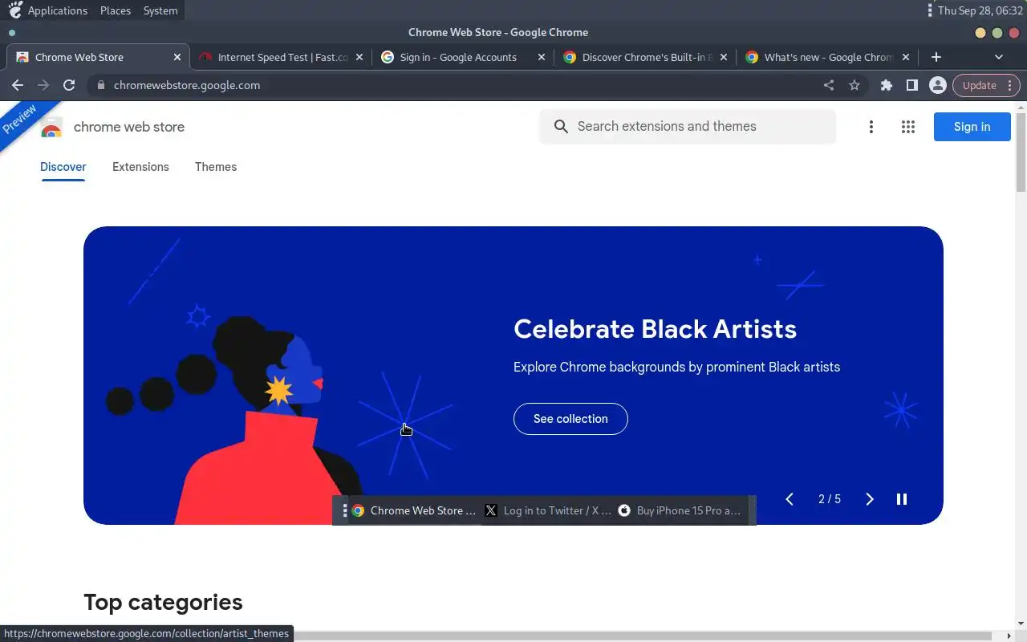Select Chrome Web Store in taskbar
Screen dimensions: 1027x642
tap(416, 510)
